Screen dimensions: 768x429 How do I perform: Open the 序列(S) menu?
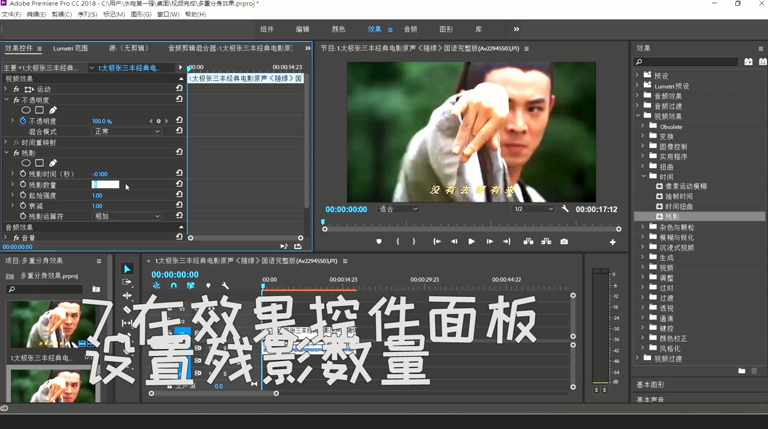click(87, 15)
